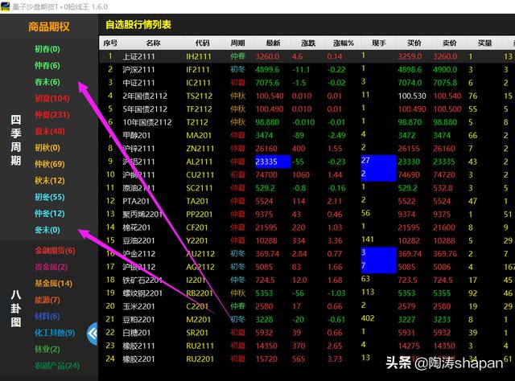
Task: Sort table by 涨幅% column header
Action: [x=334, y=43]
